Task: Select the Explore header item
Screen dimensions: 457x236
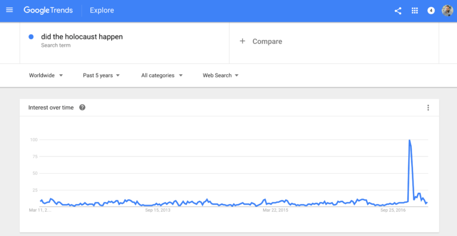Action: coord(102,11)
